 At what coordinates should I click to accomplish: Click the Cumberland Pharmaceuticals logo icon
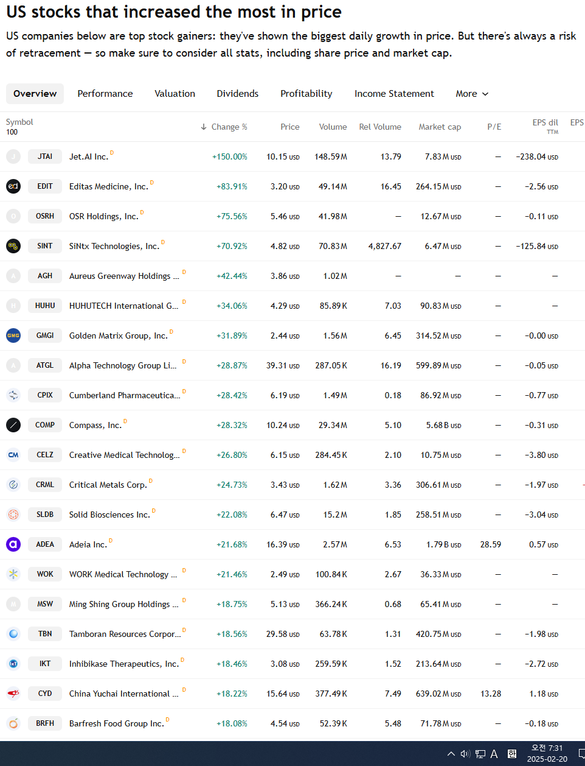13,395
